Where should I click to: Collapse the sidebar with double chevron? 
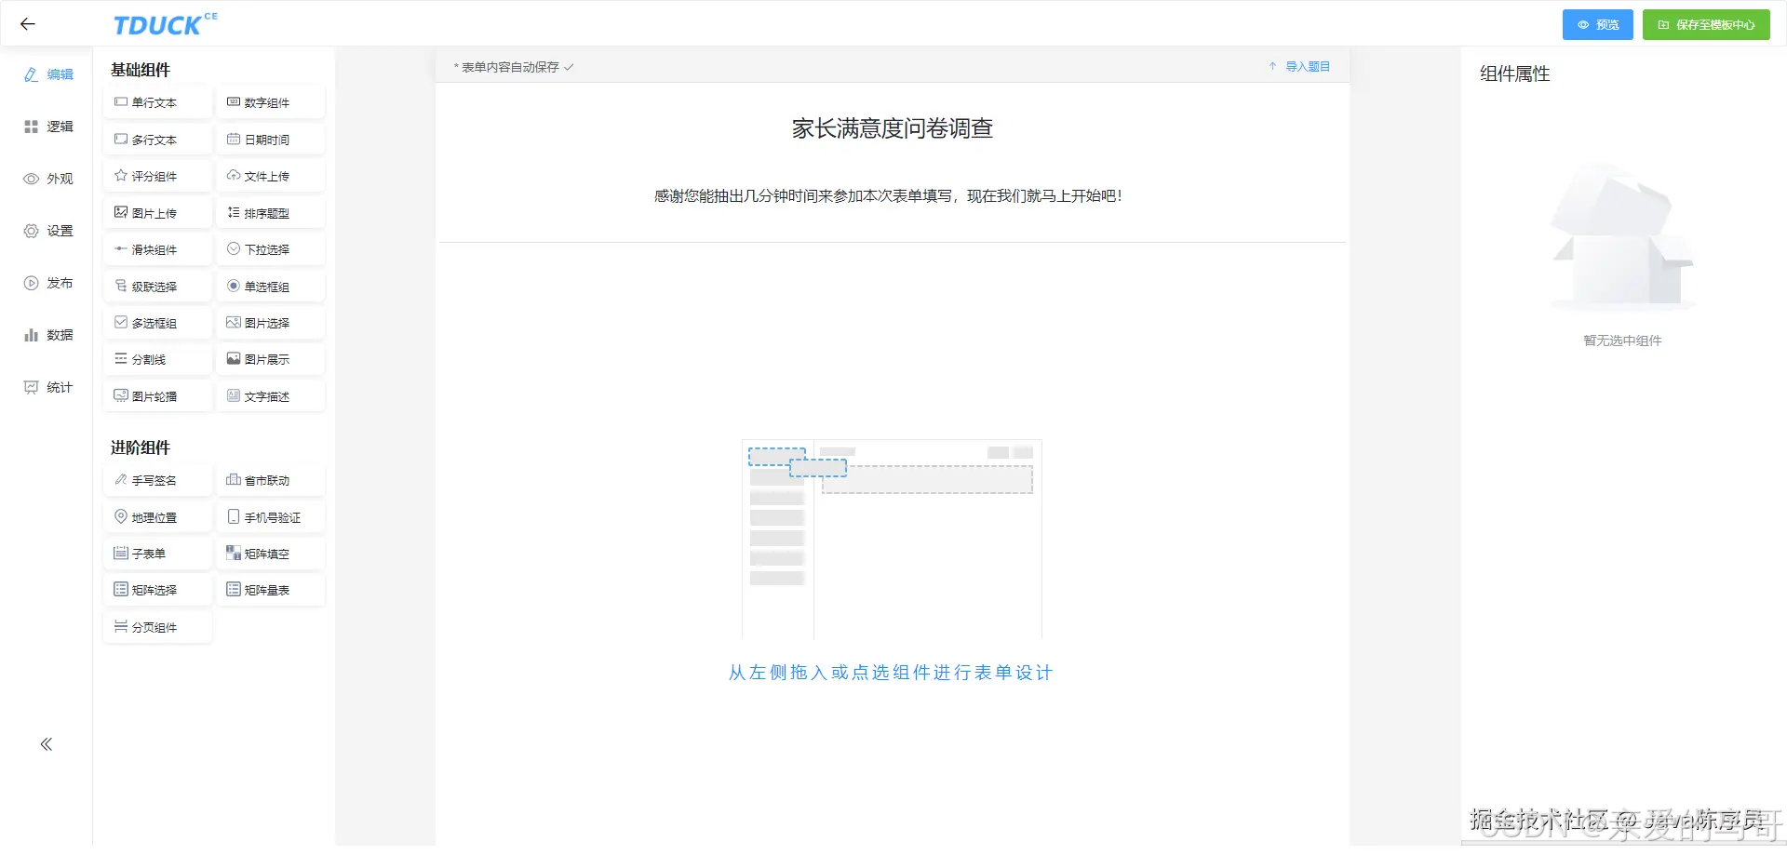click(47, 744)
